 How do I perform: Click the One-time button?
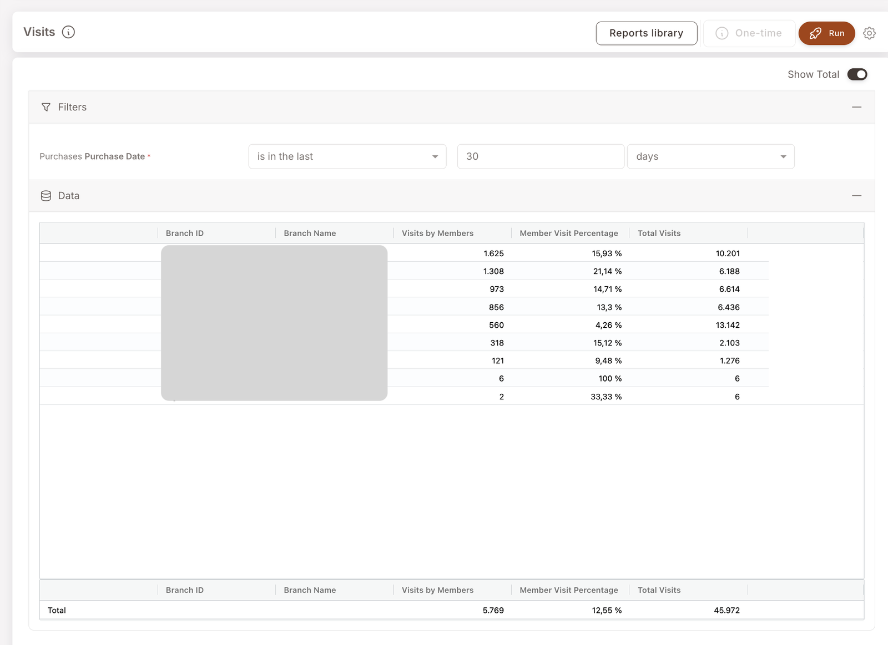pos(749,33)
